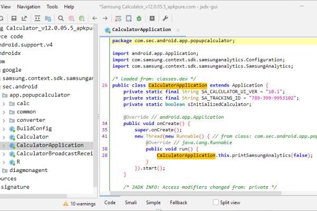
Task: Click the navigate back arrow
Action: tap(95, 18)
